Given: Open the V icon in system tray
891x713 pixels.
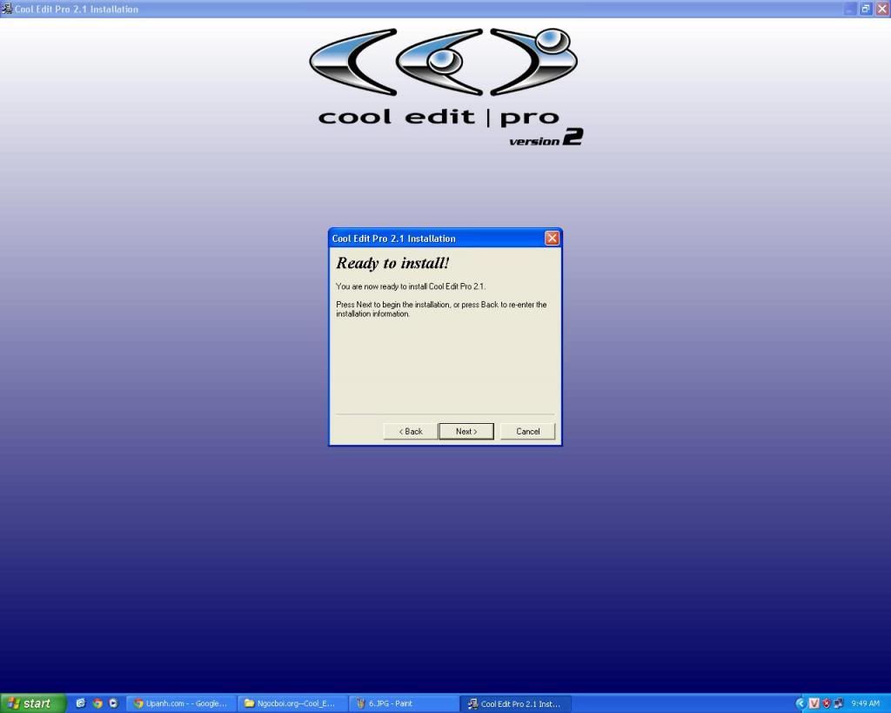Looking at the screenshot, I should [x=814, y=703].
